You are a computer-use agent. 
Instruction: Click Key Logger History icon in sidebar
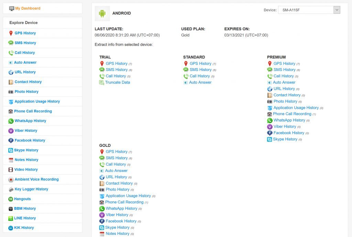[x=11, y=189]
